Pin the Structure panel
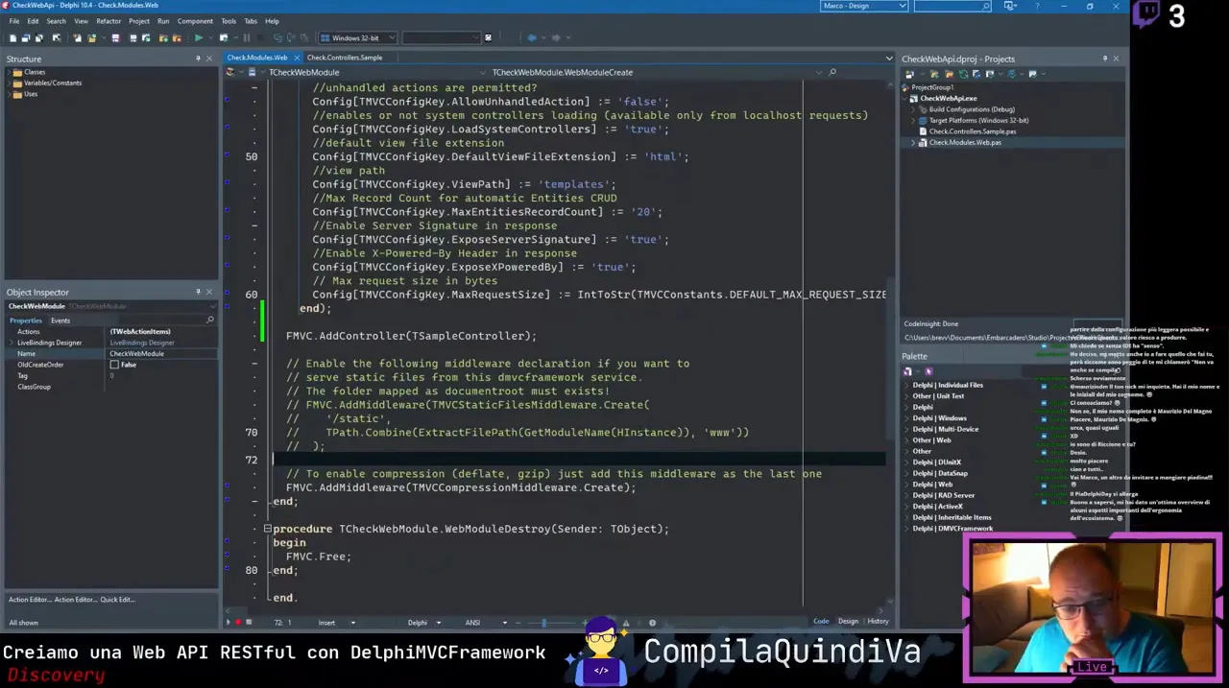Screen dimensions: 1229x688 [x=198, y=59]
